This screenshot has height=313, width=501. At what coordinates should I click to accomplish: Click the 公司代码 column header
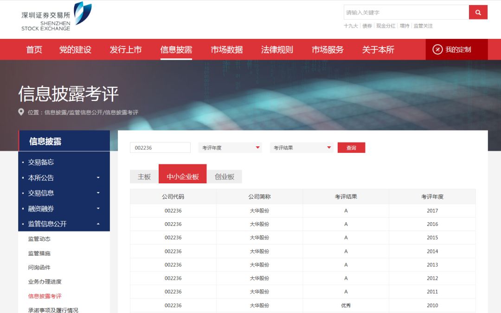[173, 197]
